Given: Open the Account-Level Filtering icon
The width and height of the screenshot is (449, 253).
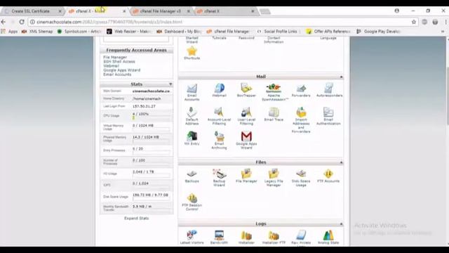Looking at the screenshot, I should click(219, 112).
